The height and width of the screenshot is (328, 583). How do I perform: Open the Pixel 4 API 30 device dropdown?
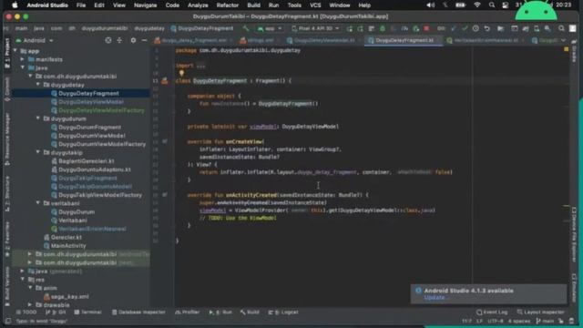pos(315,28)
